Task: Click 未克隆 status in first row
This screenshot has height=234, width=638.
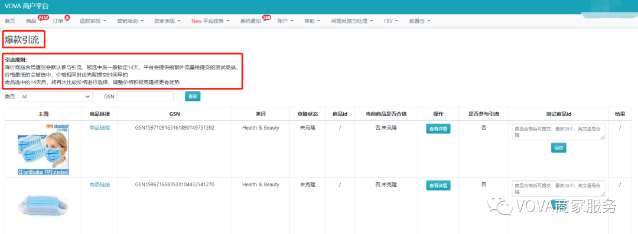Action: [x=307, y=127]
